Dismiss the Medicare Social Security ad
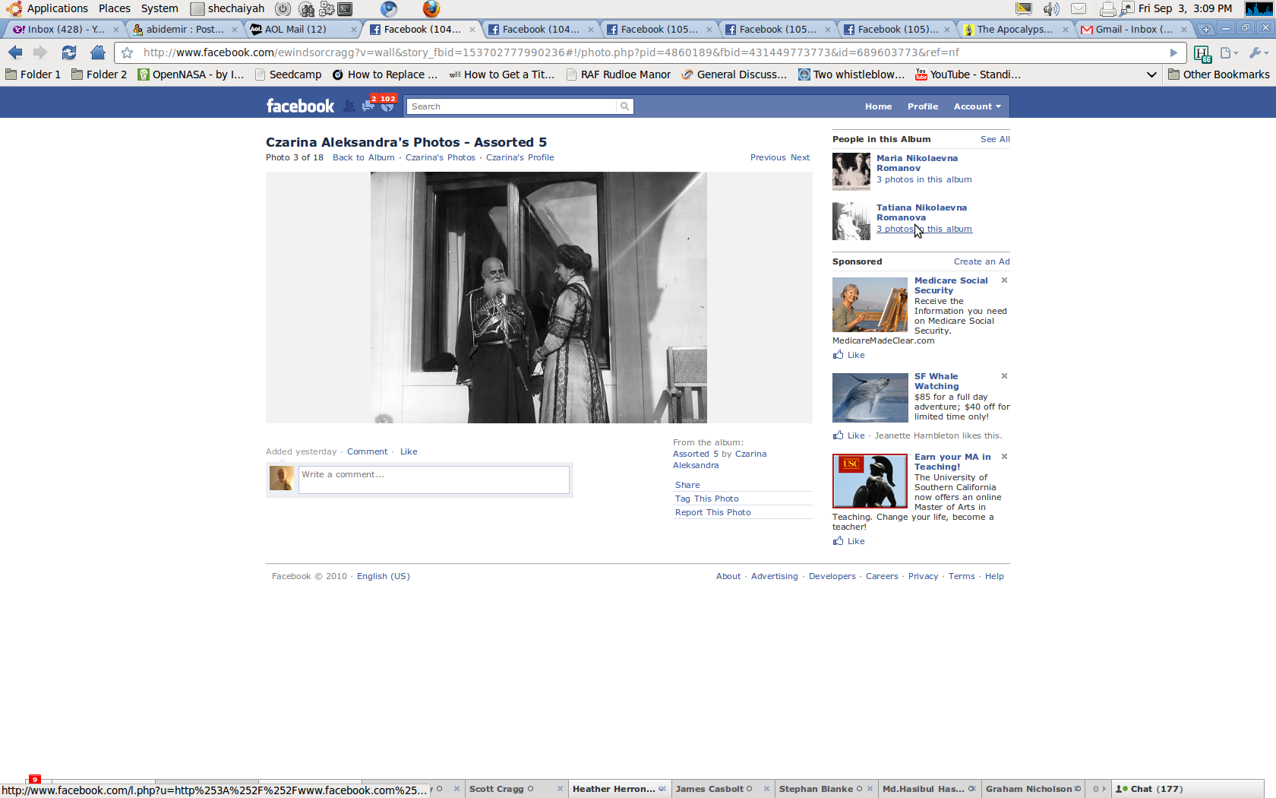 (1004, 280)
